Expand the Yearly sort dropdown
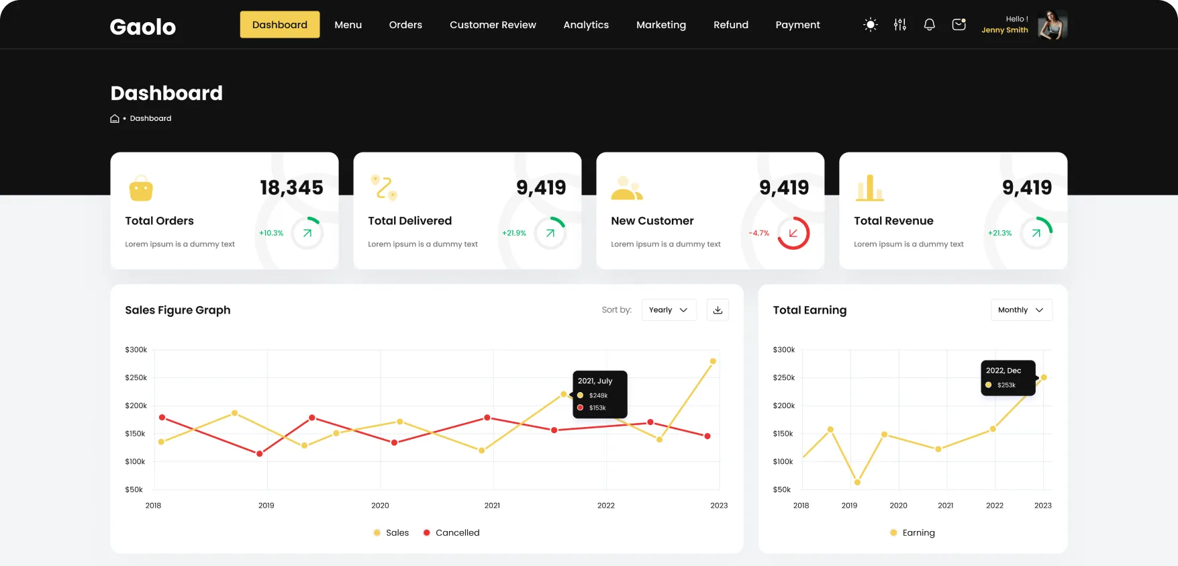The height and width of the screenshot is (566, 1178). click(669, 310)
